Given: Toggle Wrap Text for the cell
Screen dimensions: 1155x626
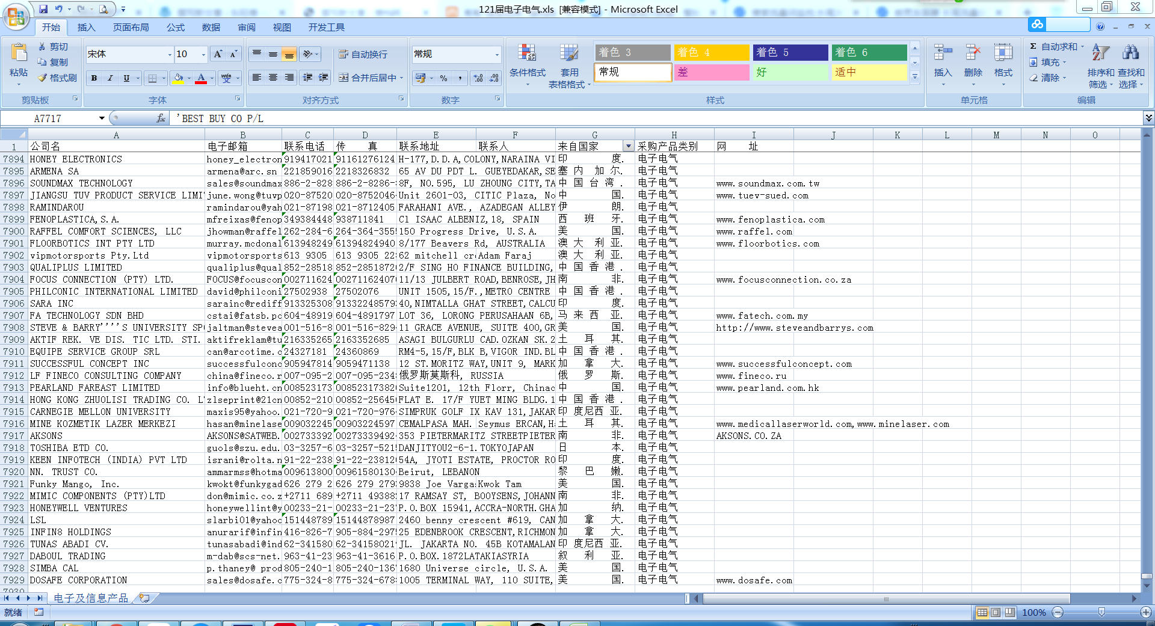Looking at the screenshot, I should click(363, 54).
